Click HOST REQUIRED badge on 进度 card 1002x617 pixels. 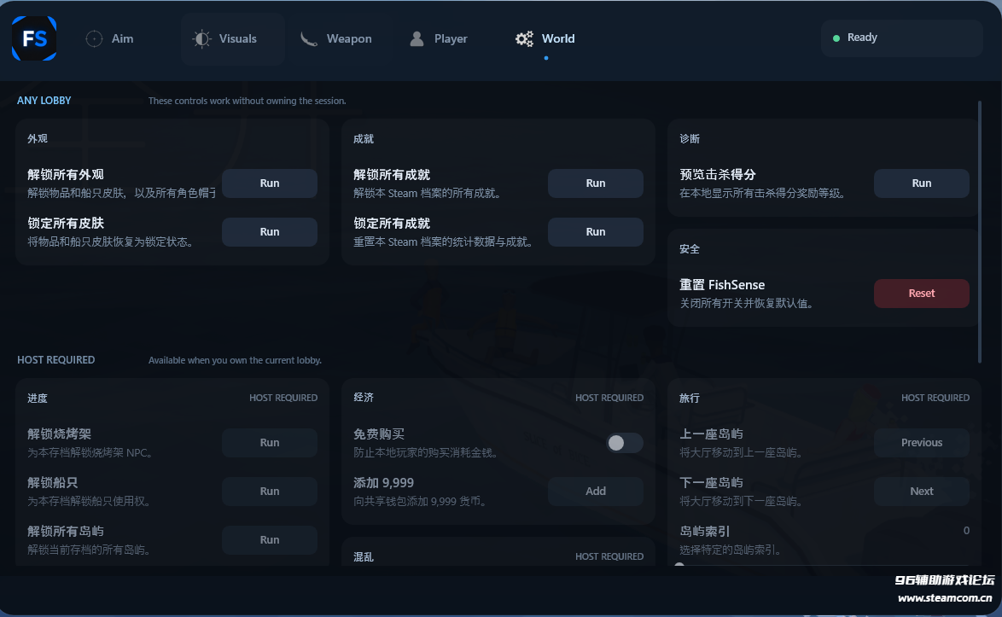click(283, 398)
